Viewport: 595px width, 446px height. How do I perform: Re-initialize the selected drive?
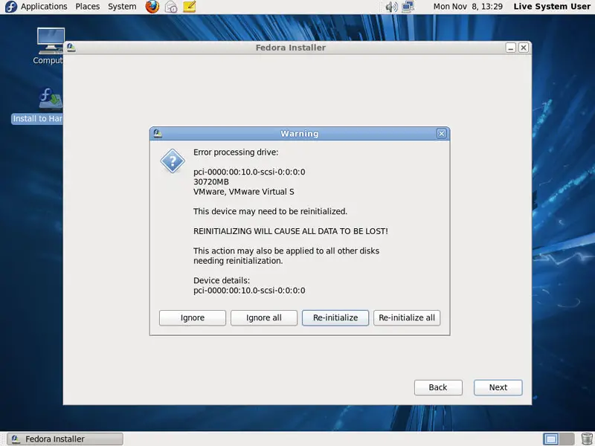[x=335, y=317]
